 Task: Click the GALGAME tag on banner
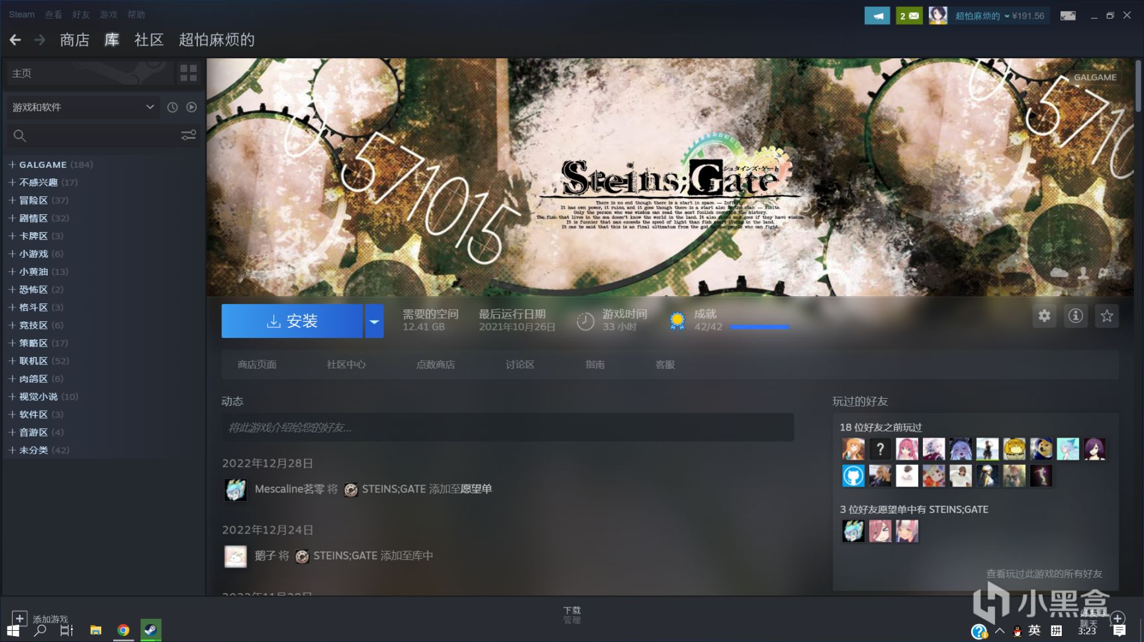1094,77
